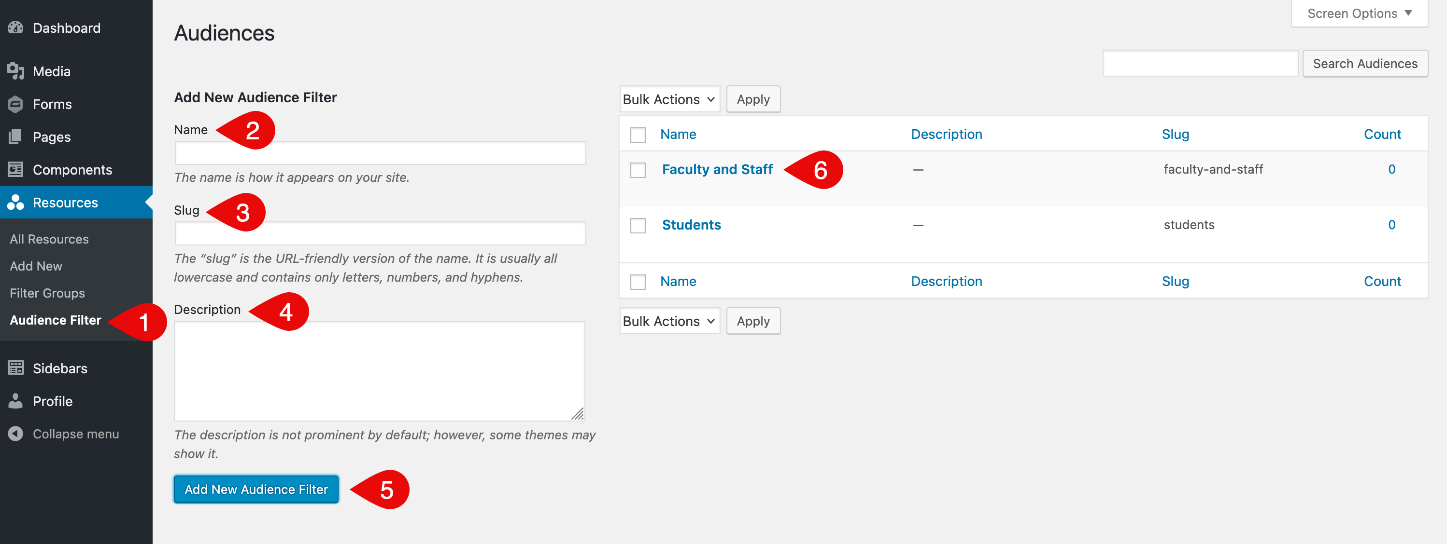Click the Dashboard gauge icon
1447x544 pixels.
16,27
